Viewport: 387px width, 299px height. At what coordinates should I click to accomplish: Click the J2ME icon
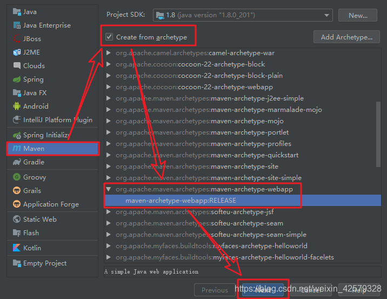coord(17,52)
